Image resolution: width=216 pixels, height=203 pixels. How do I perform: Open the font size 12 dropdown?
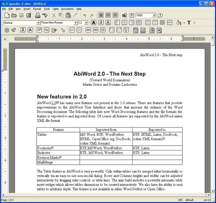click(86, 23)
